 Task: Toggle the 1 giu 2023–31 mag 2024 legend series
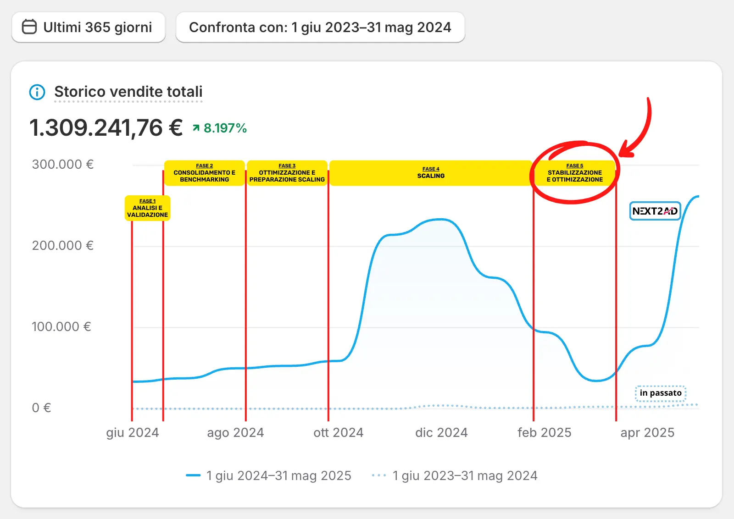point(464,476)
